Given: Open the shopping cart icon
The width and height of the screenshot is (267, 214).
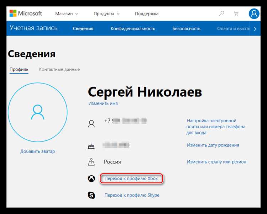Looking at the screenshot, I should [236, 14].
